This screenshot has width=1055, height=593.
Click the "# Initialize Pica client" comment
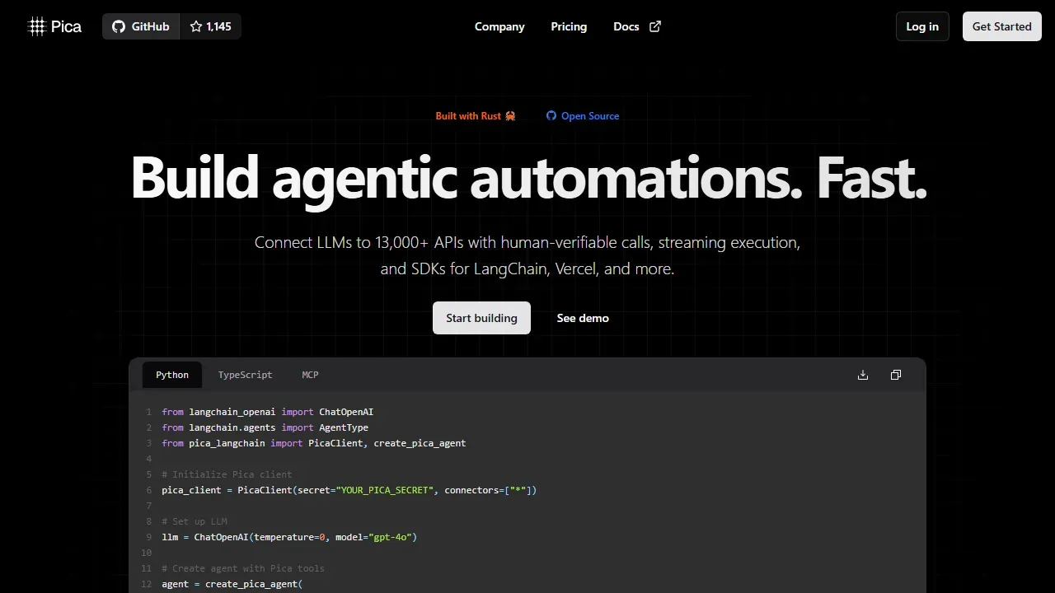click(x=227, y=474)
